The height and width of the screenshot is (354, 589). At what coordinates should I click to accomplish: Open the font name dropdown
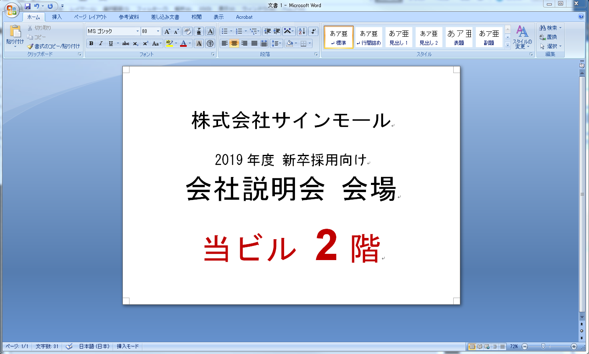137,31
